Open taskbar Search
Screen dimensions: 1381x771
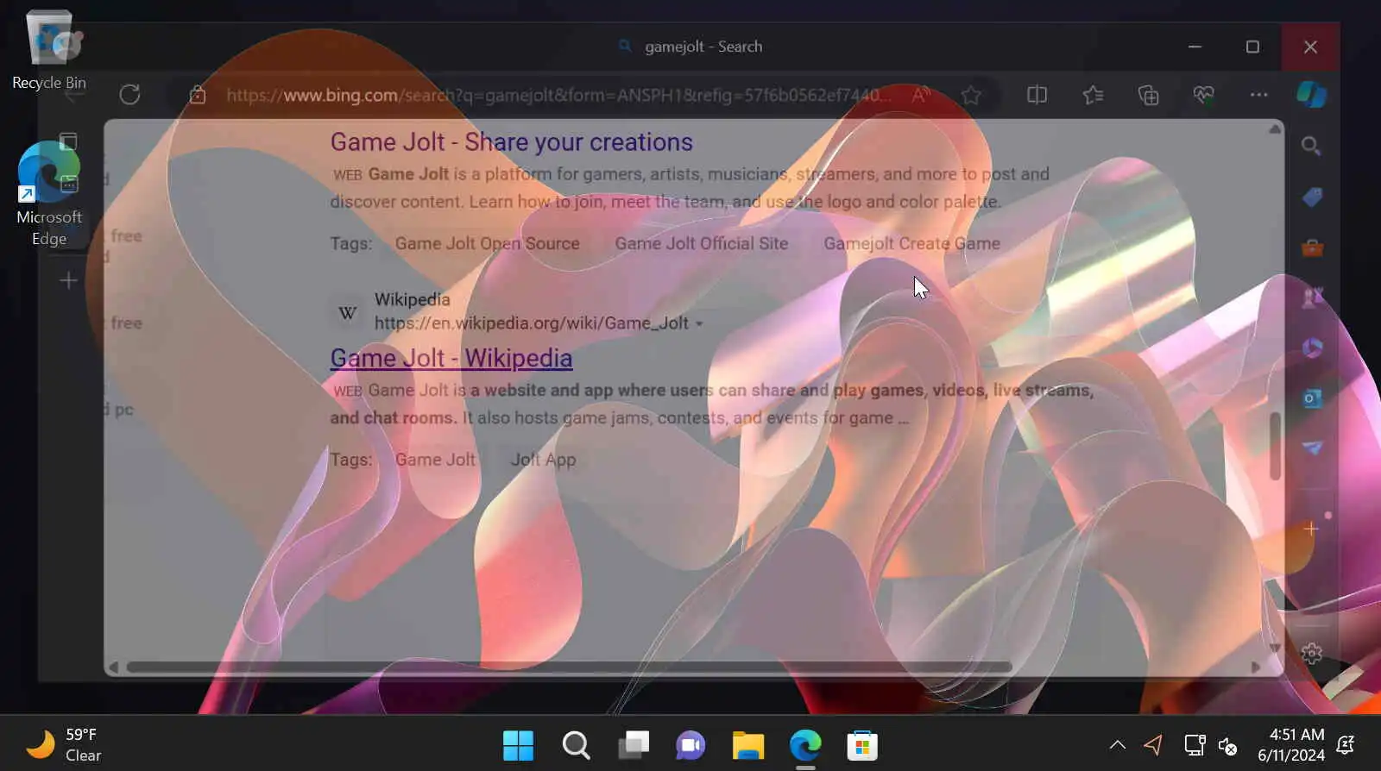click(x=576, y=745)
